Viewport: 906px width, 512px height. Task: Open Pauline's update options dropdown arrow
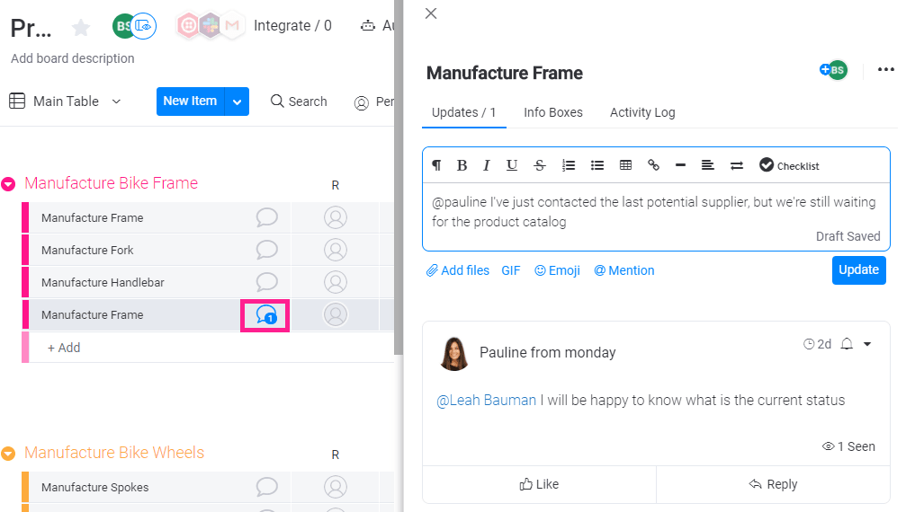867,344
